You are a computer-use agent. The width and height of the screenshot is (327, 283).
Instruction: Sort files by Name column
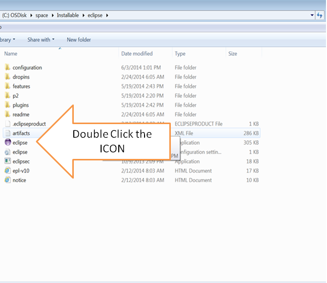click(x=11, y=53)
